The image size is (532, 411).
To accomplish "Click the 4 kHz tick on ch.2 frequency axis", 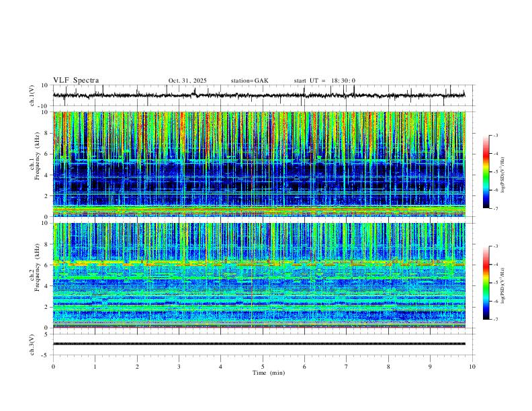I will 47,286.
